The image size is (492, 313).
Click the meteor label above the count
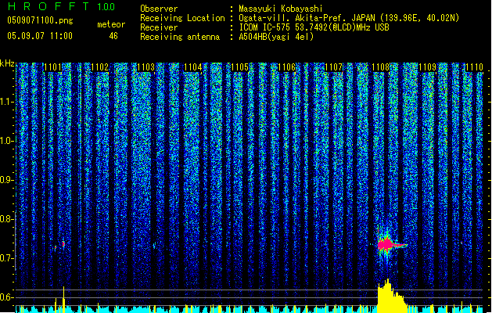tap(111, 24)
